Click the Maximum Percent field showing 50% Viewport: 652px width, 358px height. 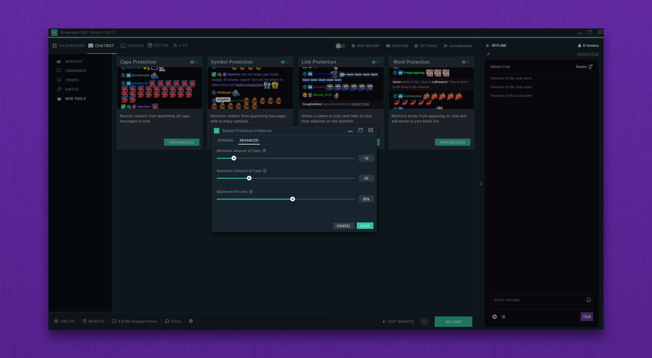coord(366,199)
